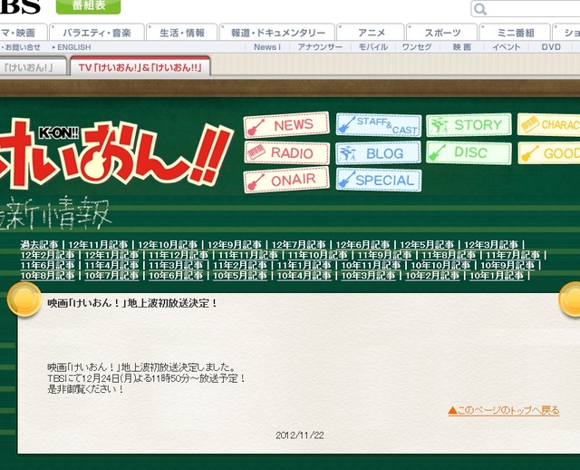Click the TBS logo
The image size is (580, 470).
[20, 6]
